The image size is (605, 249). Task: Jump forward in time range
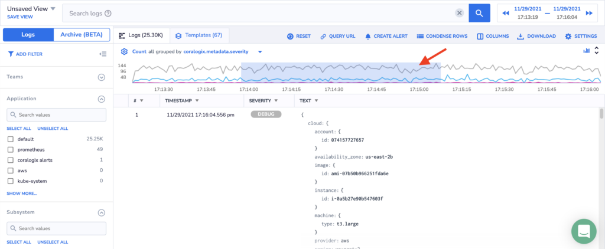tap(589, 13)
